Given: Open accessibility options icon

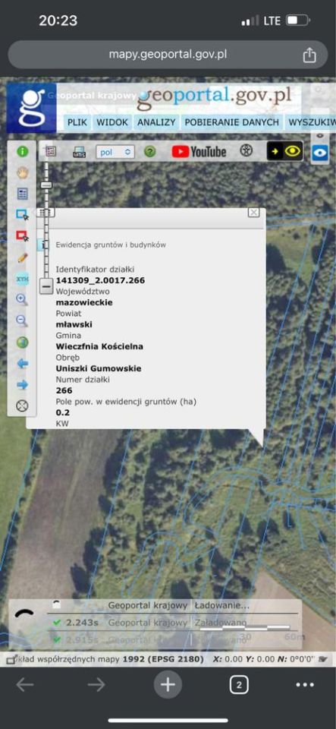Looking at the screenshot, I should (247, 150).
